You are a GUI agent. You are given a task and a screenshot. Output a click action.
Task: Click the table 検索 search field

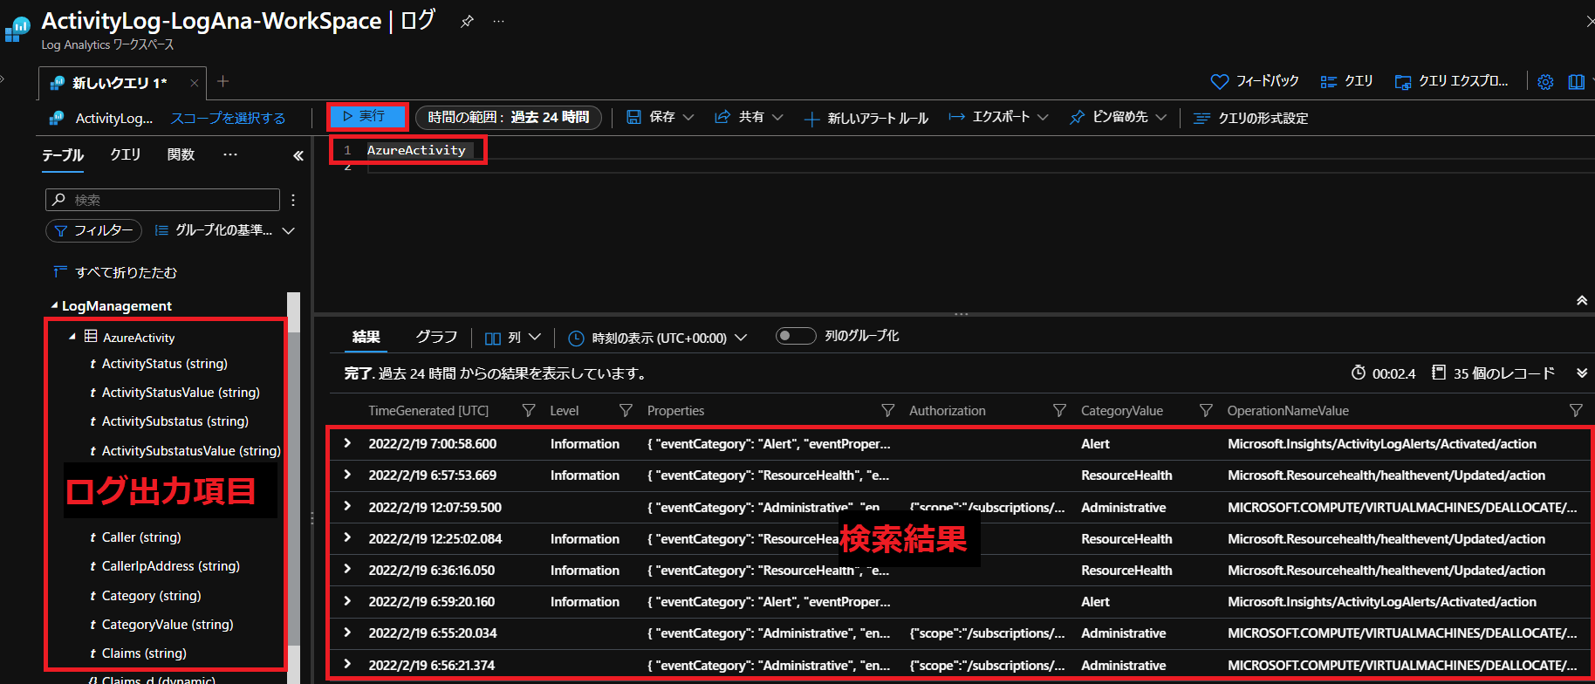tap(162, 200)
